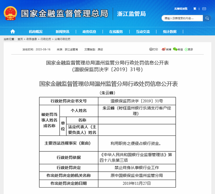Screen dimensions: 215x194
Task: Click the national emblem logo
Action: click(x=10, y=13)
